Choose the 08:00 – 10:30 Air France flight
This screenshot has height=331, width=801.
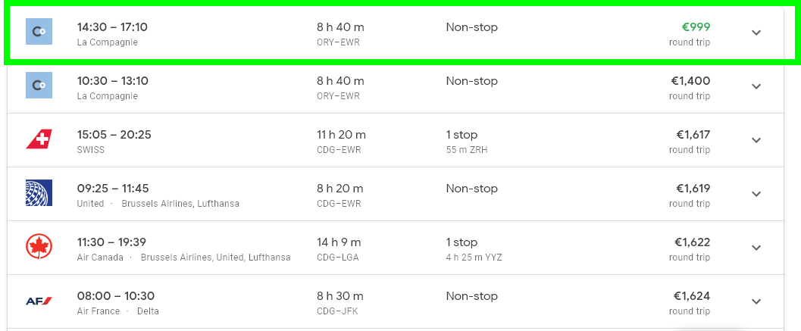(x=396, y=301)
